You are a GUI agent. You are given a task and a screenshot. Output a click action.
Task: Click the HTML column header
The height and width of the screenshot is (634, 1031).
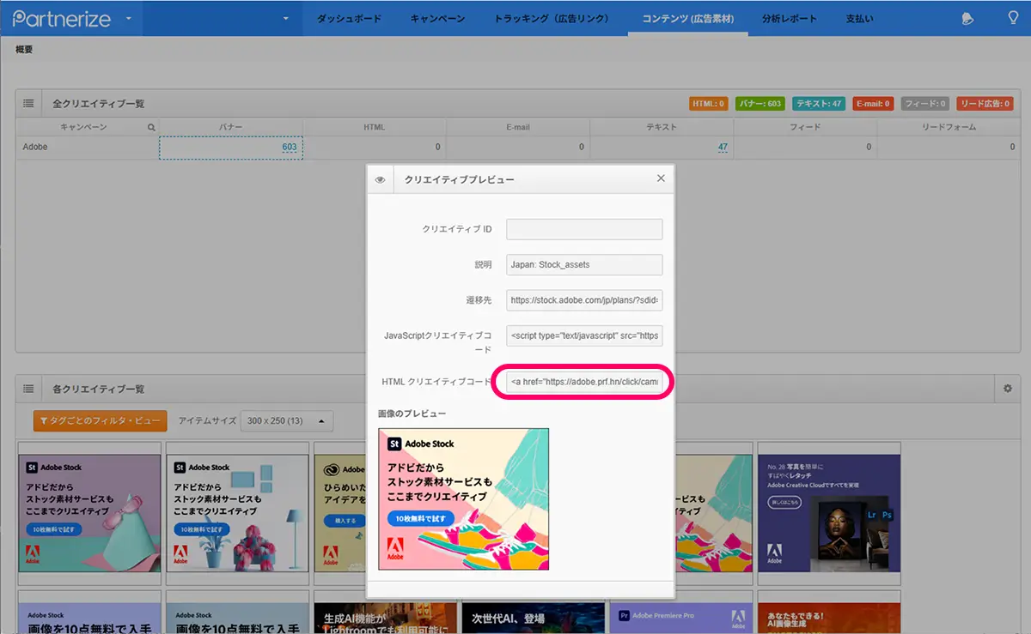[x=374, y=127]
